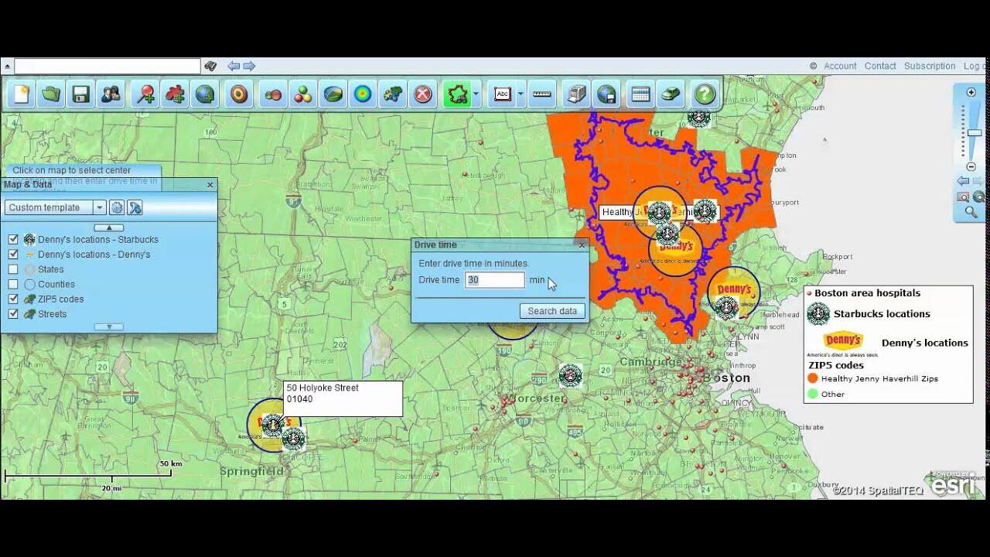Click the layer list down-arrow expander
This screenshot has width=990, height=557.
coord(109,326)
